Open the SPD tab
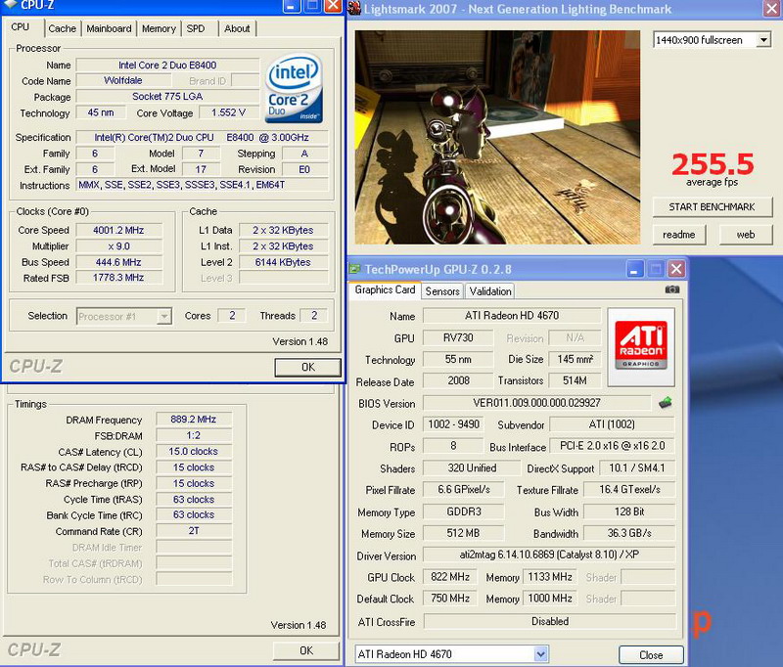 coord(196,28)
